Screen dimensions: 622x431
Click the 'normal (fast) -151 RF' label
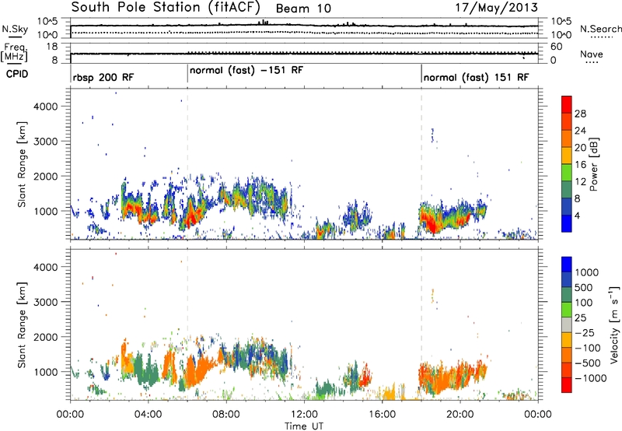[246, 71]
